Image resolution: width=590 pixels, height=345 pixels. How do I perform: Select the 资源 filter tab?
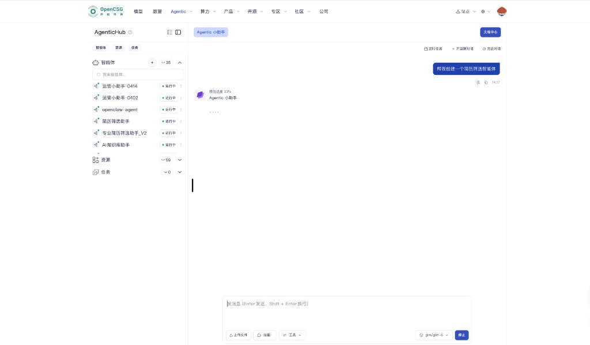119,48
